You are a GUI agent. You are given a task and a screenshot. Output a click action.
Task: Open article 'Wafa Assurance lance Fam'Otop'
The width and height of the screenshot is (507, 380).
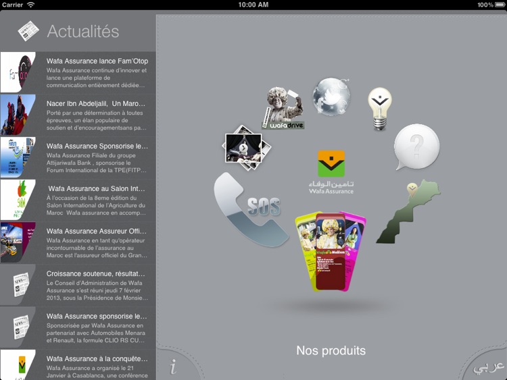coord(78,73)
